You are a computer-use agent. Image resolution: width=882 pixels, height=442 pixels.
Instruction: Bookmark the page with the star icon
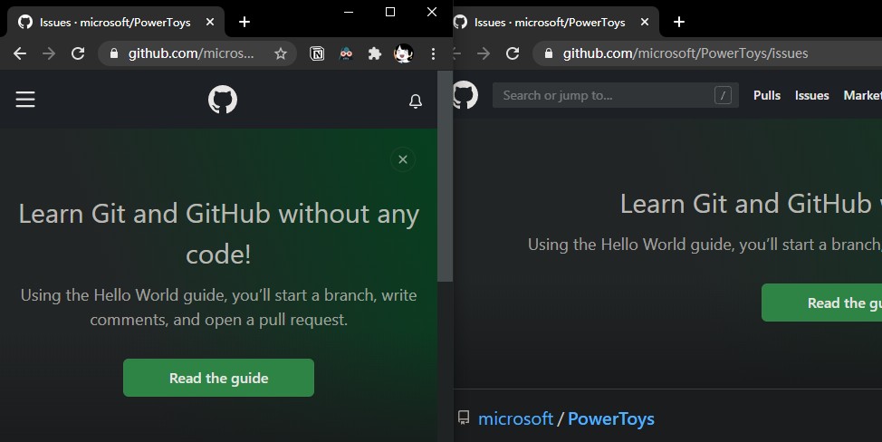click(x=281, y=53)
